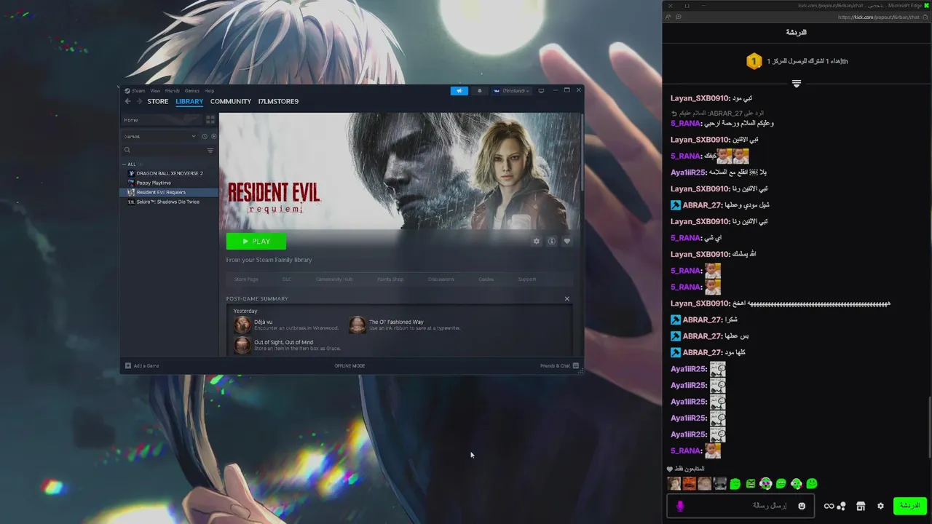The image size is (932, 524).
Task: Go to the STORE tab
Action: (x=158, y=101)
